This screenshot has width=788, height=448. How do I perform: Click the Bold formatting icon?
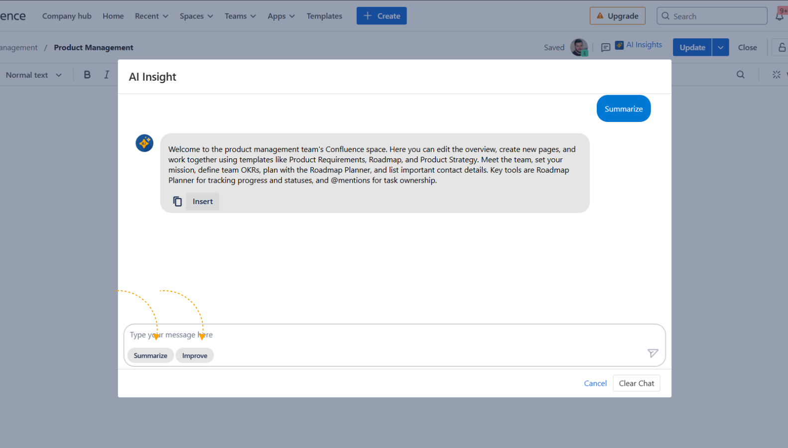click(87, 75)
